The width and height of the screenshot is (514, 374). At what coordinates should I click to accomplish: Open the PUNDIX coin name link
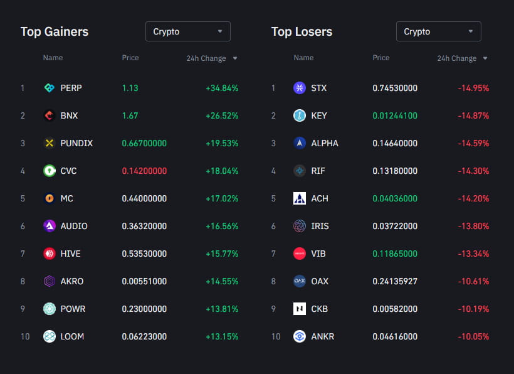click(76, 143)
